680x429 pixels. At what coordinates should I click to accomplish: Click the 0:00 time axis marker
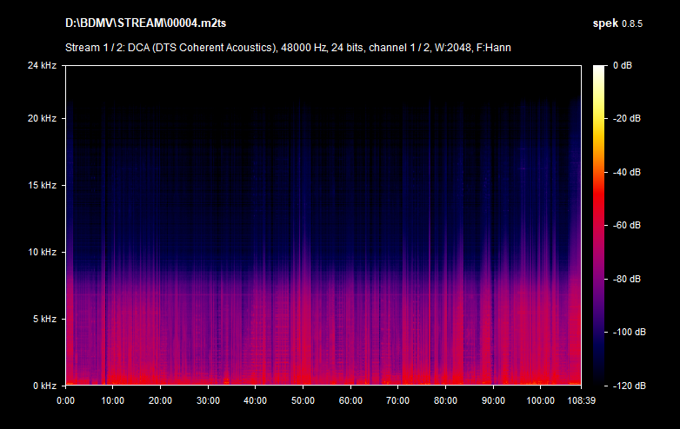(x=65, y=401)
